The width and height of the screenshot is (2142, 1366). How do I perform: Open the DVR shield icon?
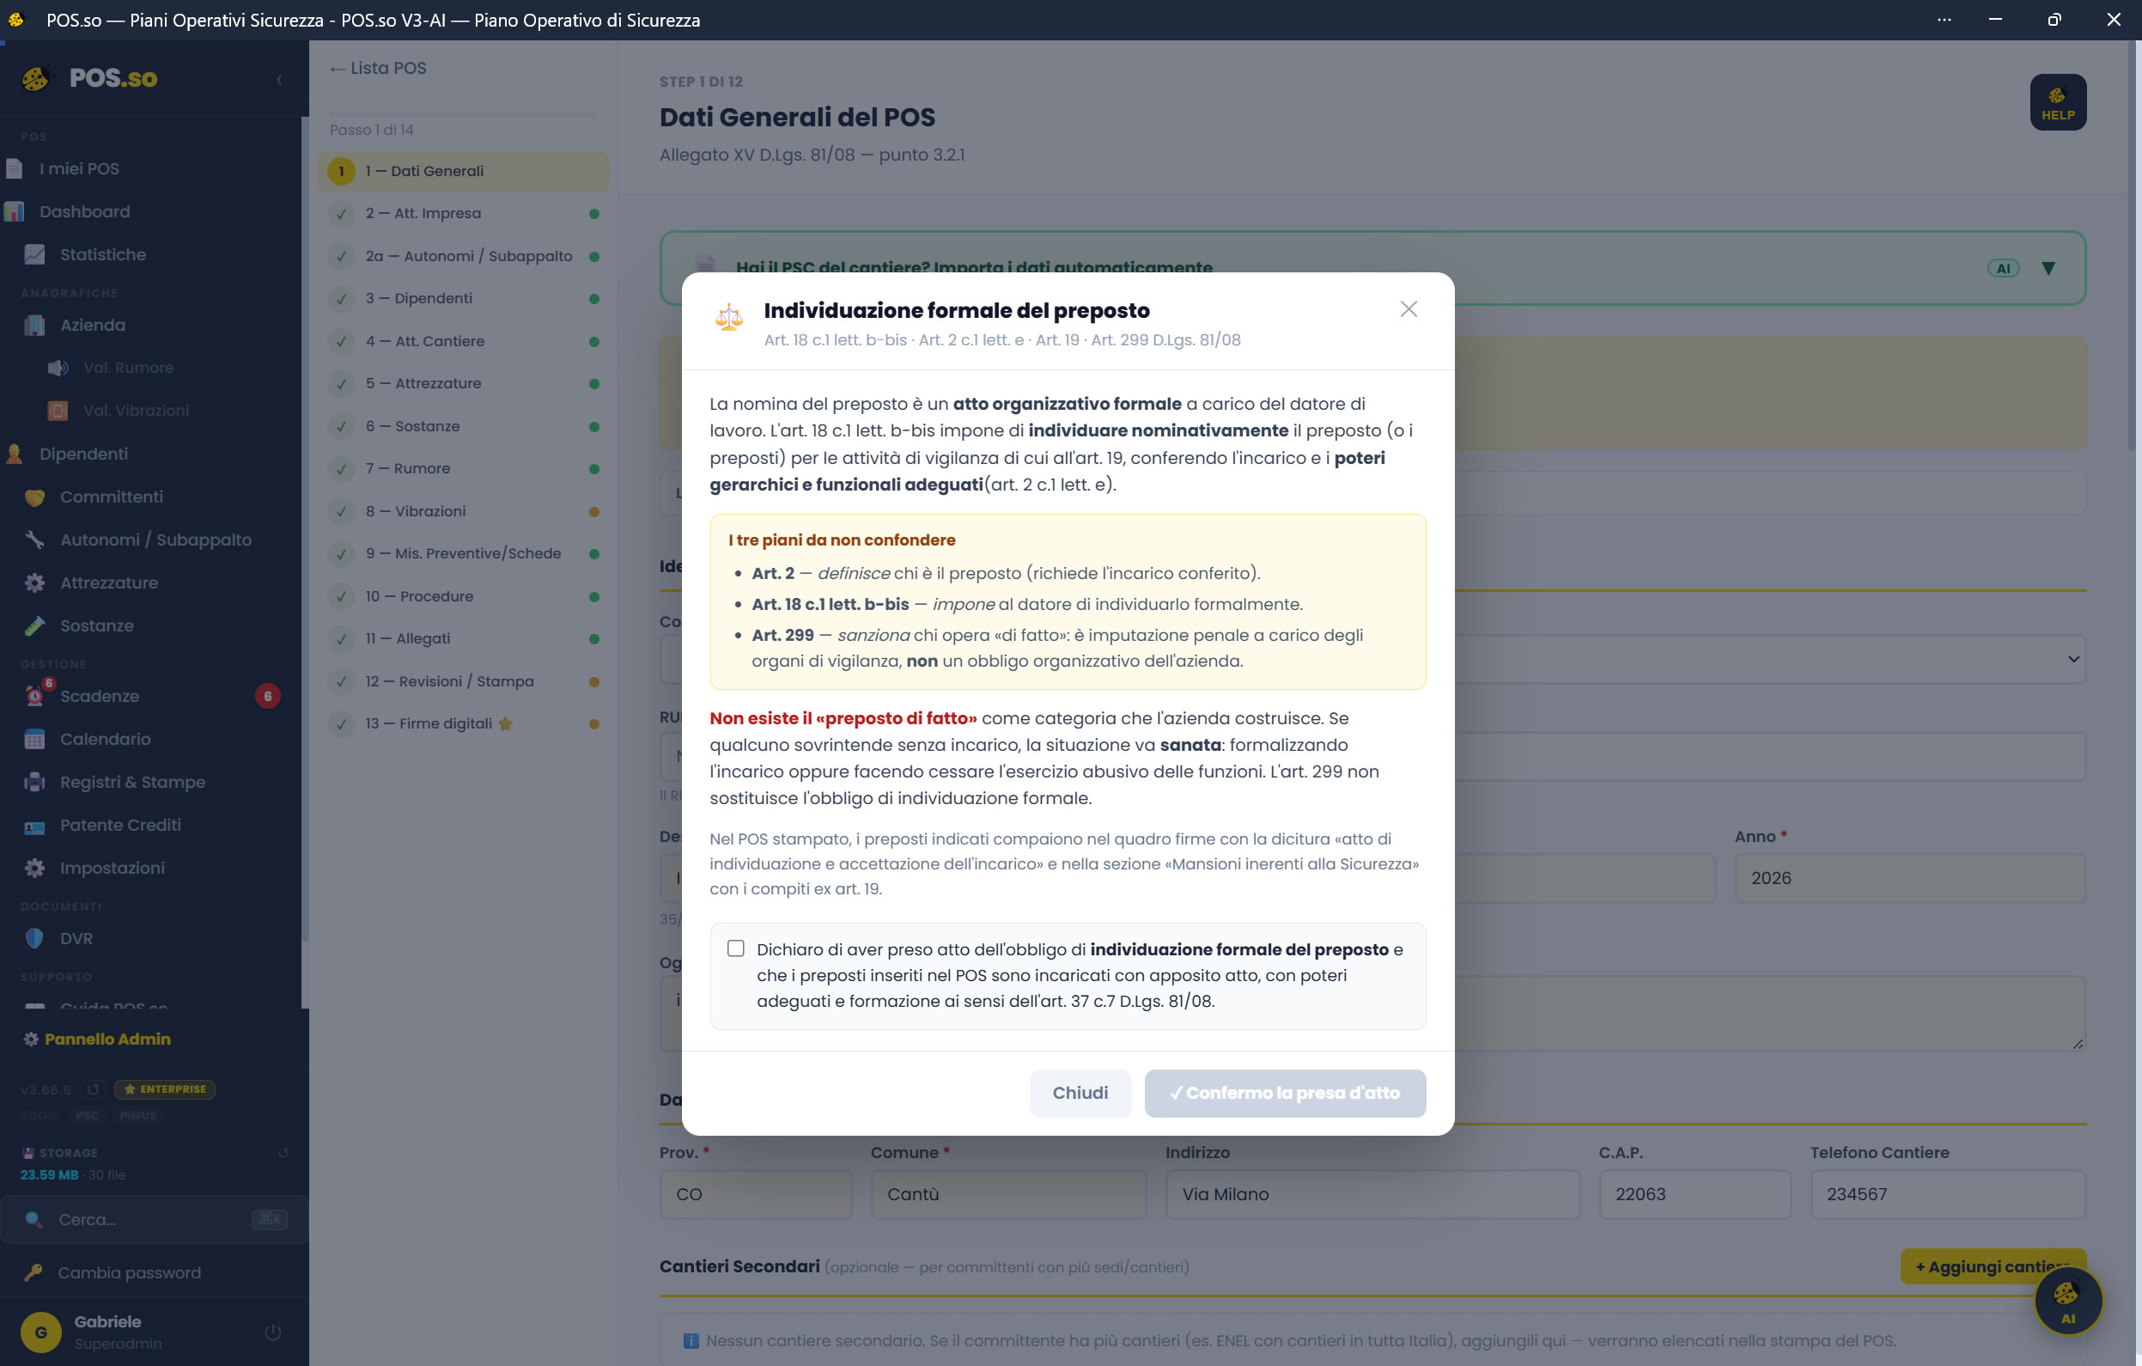(x=34, y=938)
